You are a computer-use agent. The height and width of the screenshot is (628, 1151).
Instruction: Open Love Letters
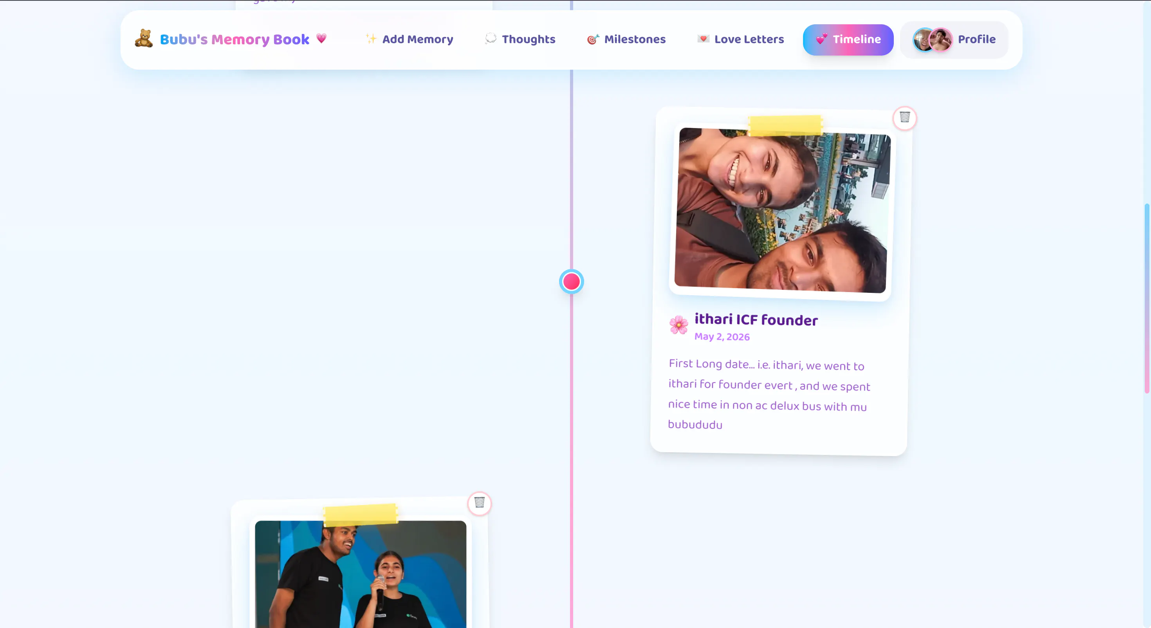tap(740, 39)
